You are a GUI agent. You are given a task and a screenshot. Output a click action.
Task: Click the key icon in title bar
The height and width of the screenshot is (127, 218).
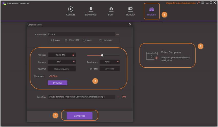click(x=198, y=3)
